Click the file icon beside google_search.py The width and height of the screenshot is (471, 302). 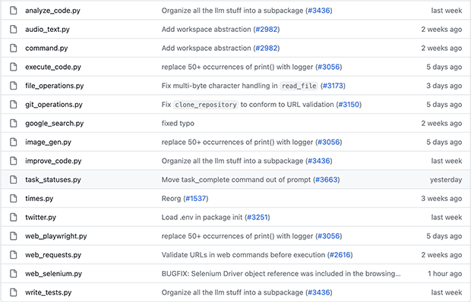[14, 123]
